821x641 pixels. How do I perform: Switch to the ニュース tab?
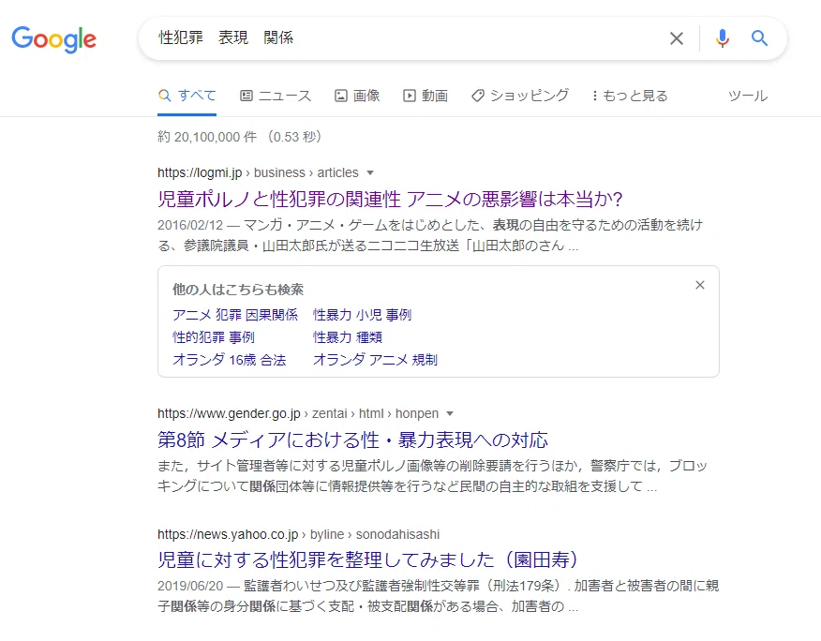[276, 96]
